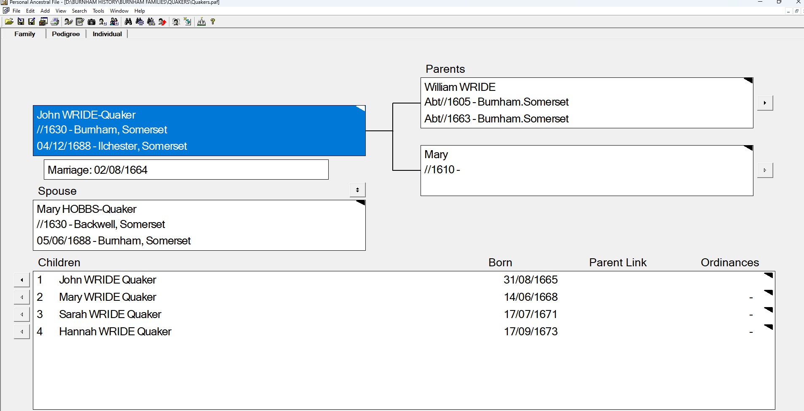Click arrow left of Hannah WRIDE Quaker
The width and height of the screenshot is (804, 411).
tap(22, 331)
